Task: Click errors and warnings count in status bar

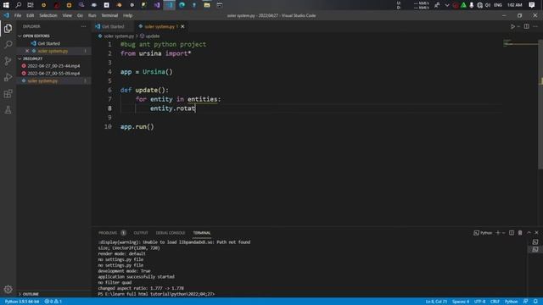Action: [x=53, y=302]
